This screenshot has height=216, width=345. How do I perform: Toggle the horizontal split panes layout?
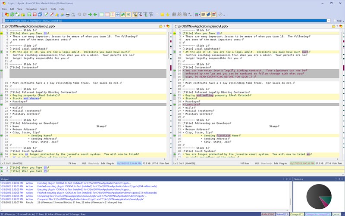pyautogui.click(x=117, y=15)
